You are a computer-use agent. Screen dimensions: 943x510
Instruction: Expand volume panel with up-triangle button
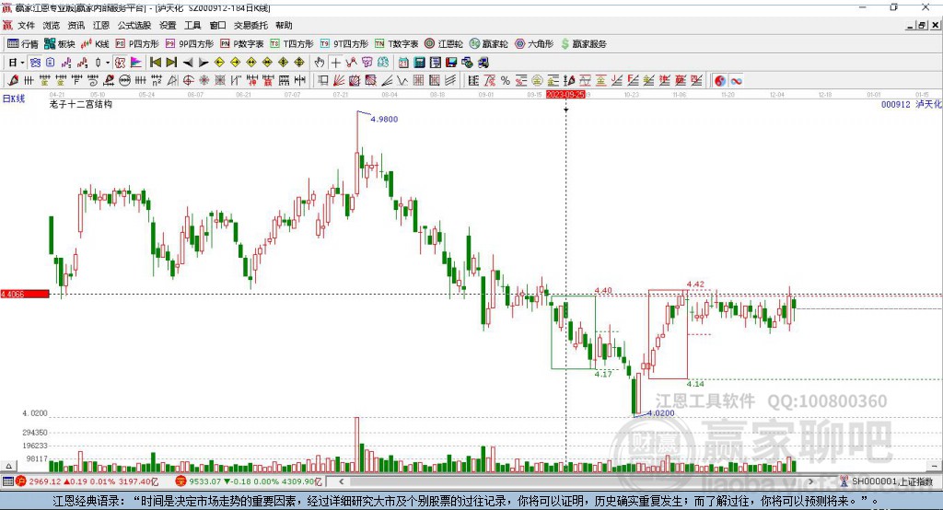8,466
